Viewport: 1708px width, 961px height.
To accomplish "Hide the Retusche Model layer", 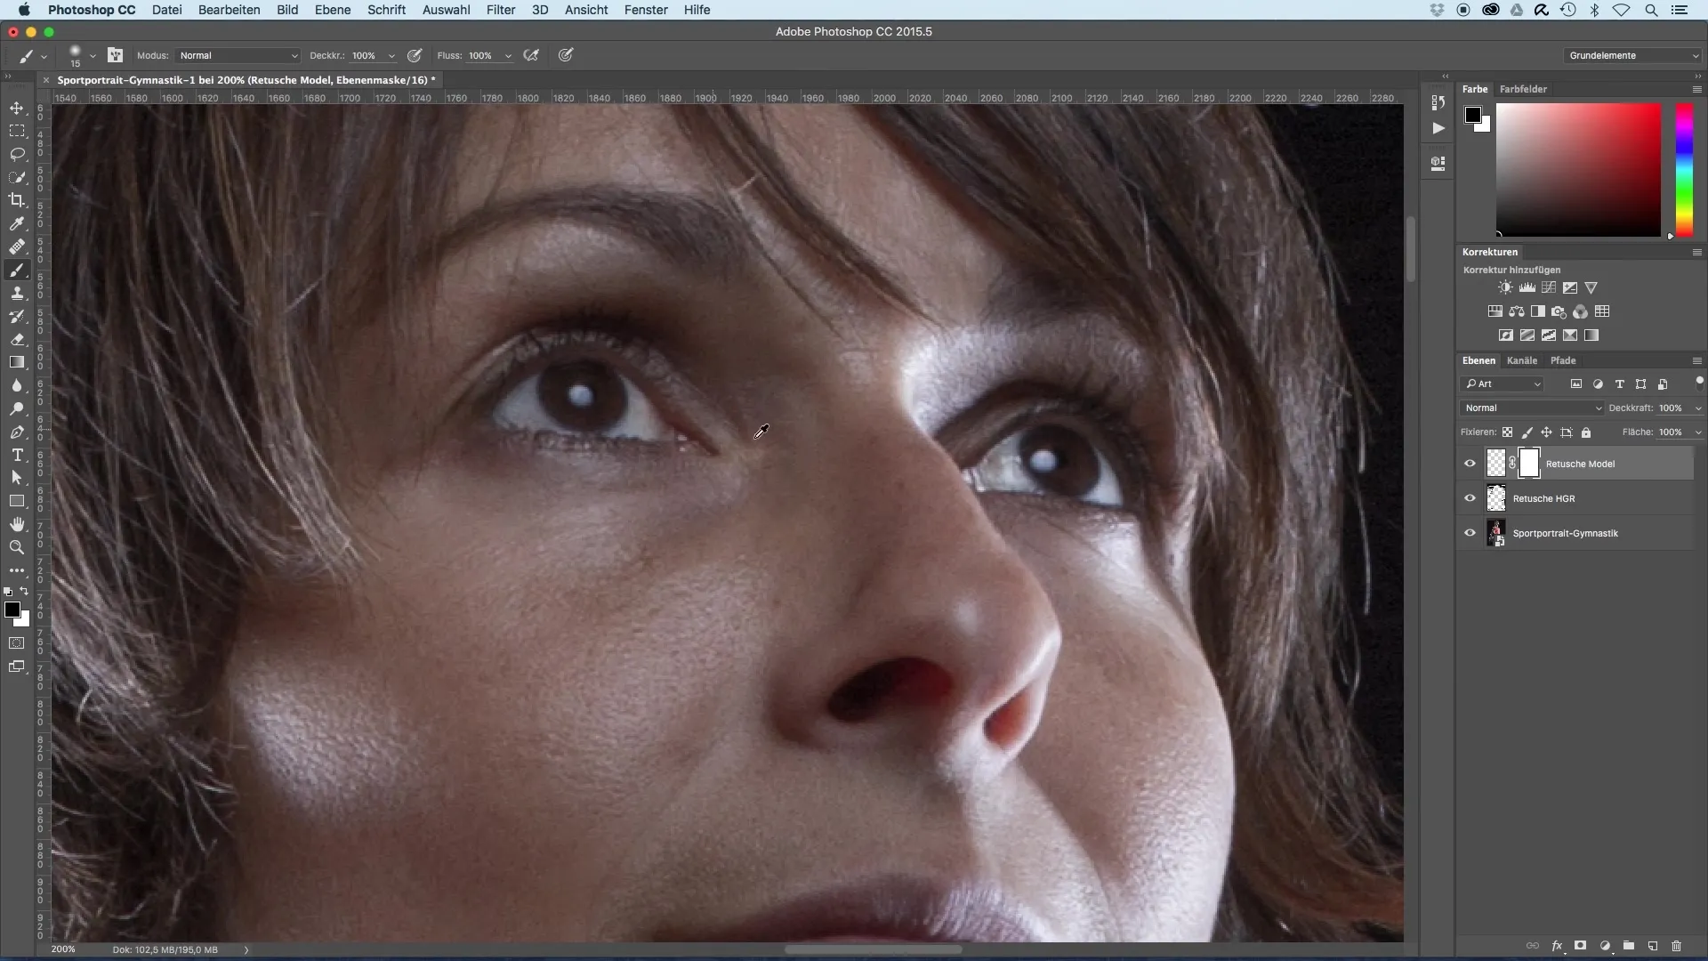I will (x=1470, y=464).
